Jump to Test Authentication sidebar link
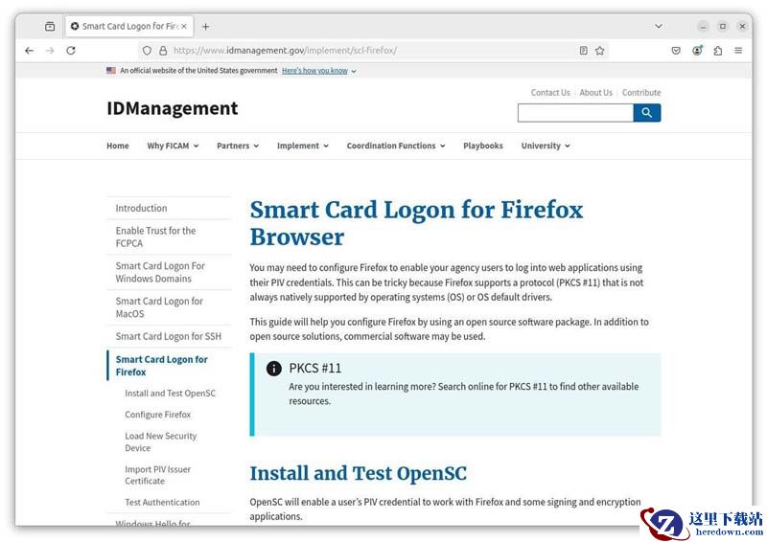767x542 pixels. click(x=162, y=502)
